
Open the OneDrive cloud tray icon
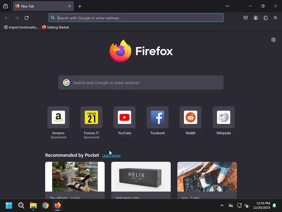click(x=231, y=205)
